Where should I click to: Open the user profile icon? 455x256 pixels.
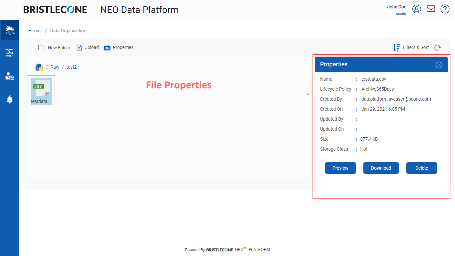click(x=417, y=9)
